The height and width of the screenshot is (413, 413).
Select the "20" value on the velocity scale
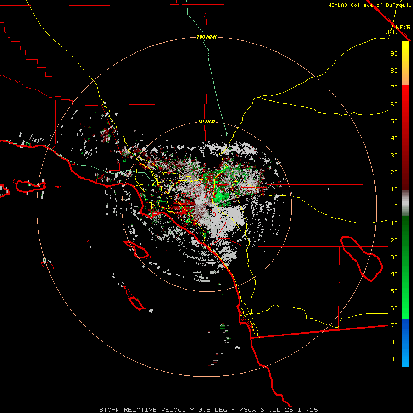tap(394, 172)
